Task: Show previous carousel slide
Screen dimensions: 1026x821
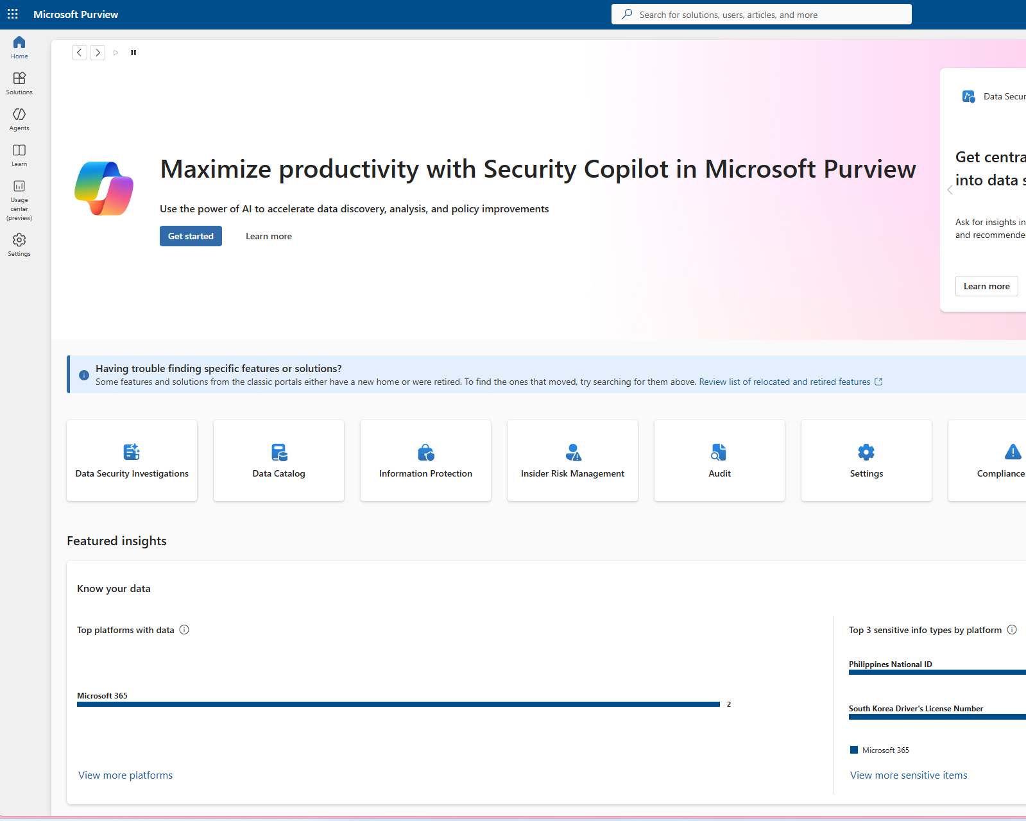Action: pyautogui.click(x=80, y=53)
